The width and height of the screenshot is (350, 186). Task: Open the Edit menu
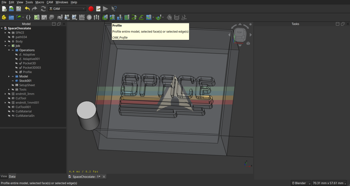click(12, 2)
